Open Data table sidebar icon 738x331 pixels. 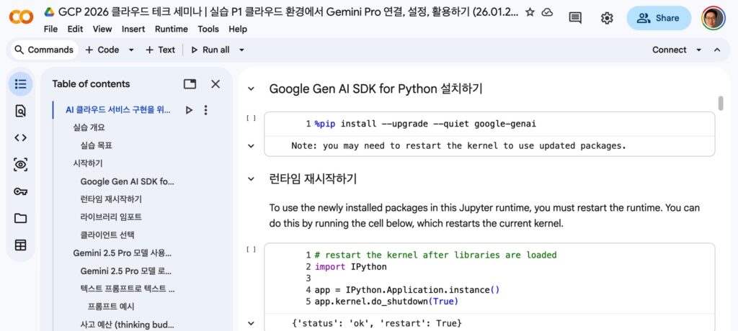(20, 245)
